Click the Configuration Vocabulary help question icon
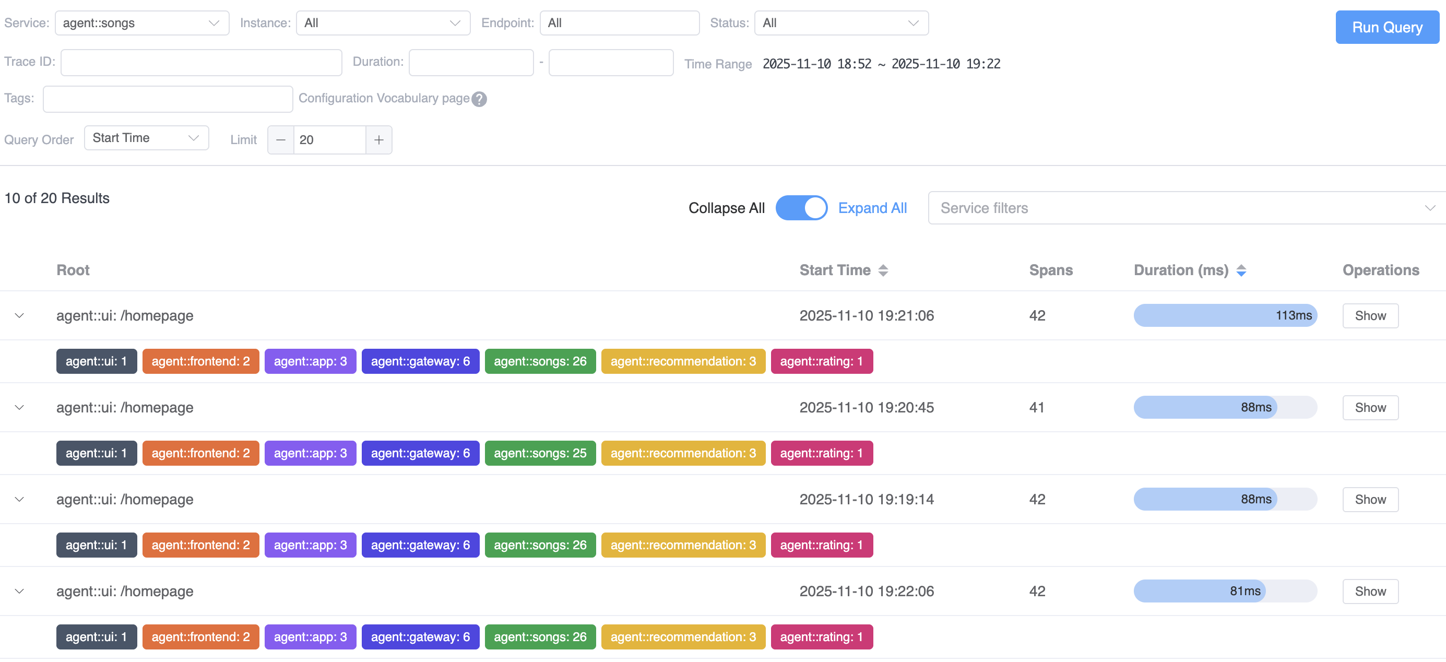The width and height of the screenshot is (1446, 662). click(479, 99)
